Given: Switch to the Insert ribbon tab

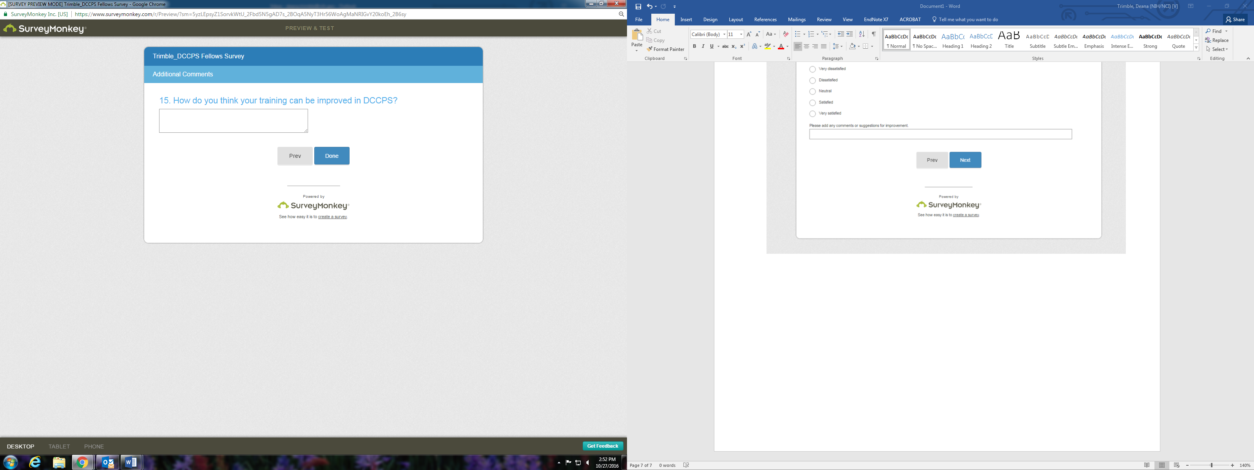Looking at the screenshot, I should pyautogui.click(x=686, y=20).
